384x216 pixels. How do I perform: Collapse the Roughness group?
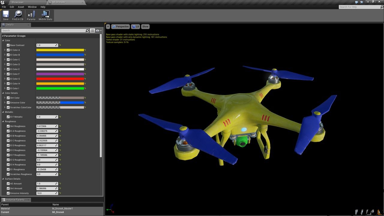click(3, 121)
